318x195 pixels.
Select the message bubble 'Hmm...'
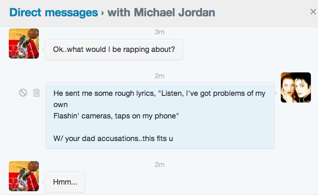65,182
